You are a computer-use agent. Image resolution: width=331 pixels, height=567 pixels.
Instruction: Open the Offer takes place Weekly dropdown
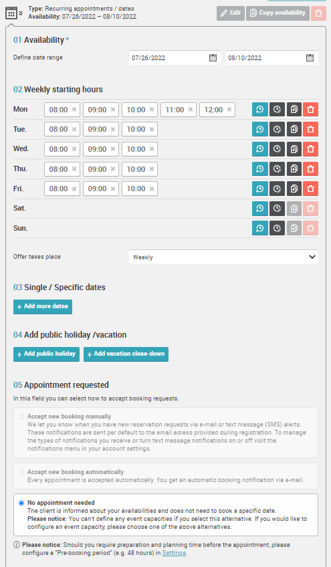click(x=223, y=257)
